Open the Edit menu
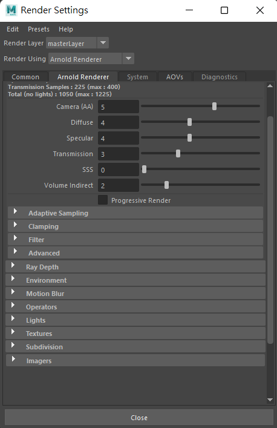 click(13, 29)
